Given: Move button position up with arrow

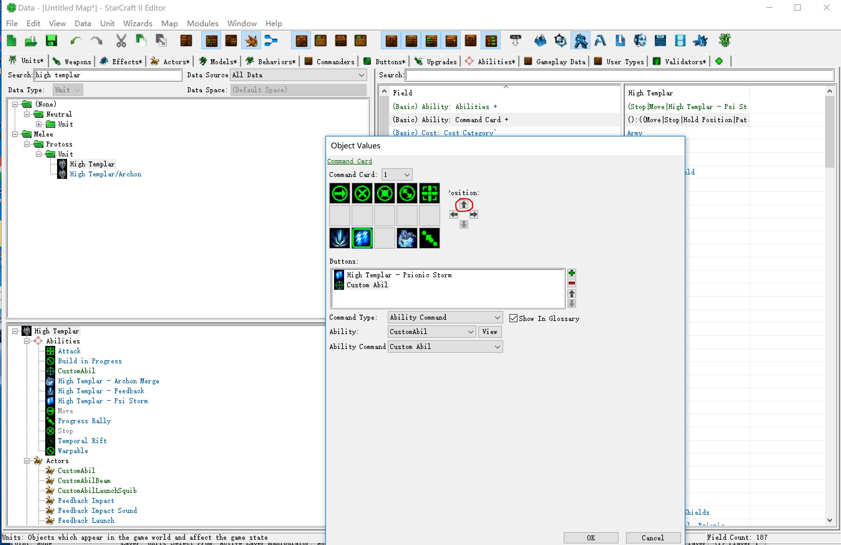Looking at the screenshot, I should point(464,205).
